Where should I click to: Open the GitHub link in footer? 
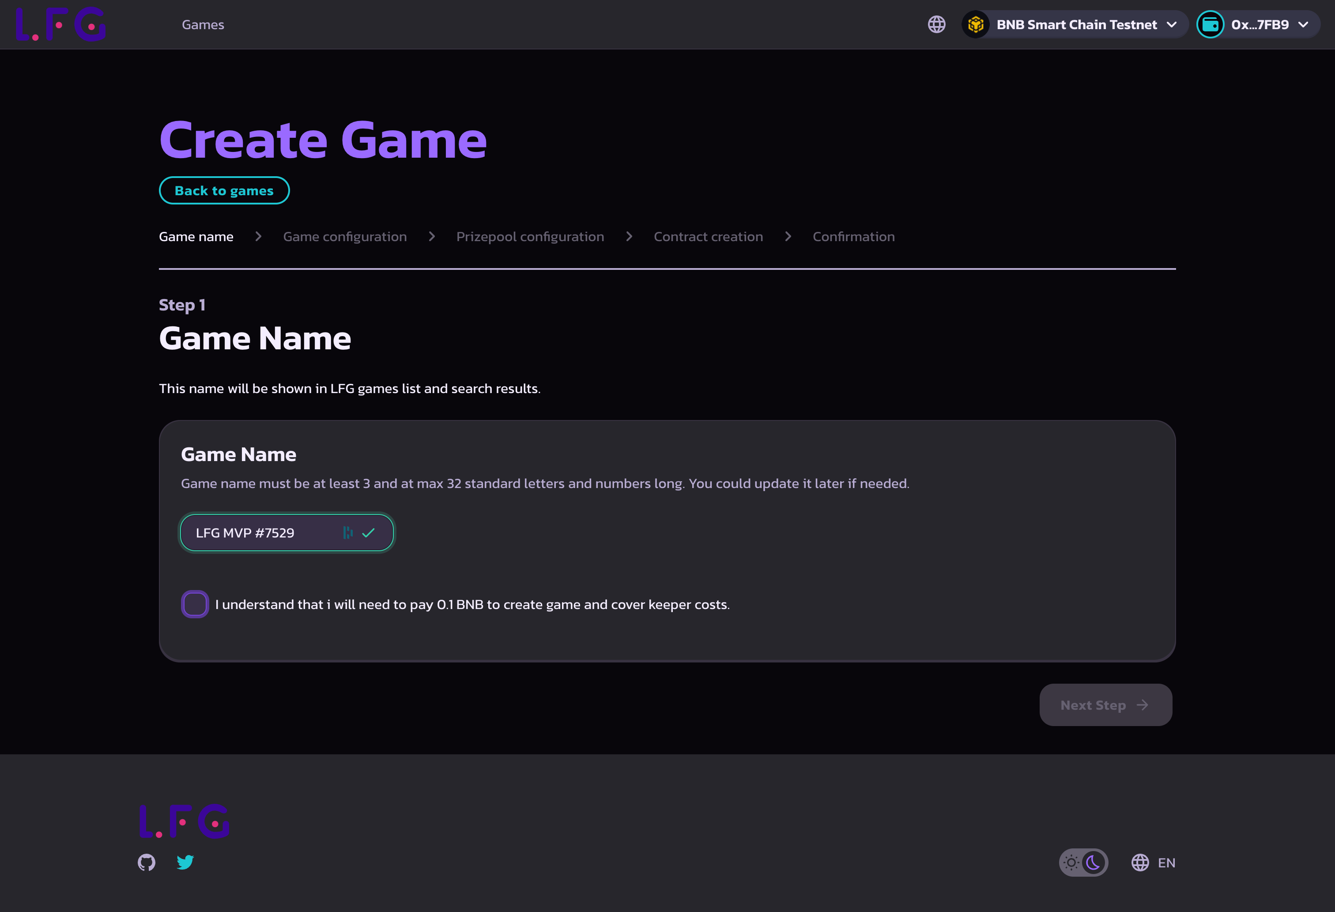pos(147,862)
